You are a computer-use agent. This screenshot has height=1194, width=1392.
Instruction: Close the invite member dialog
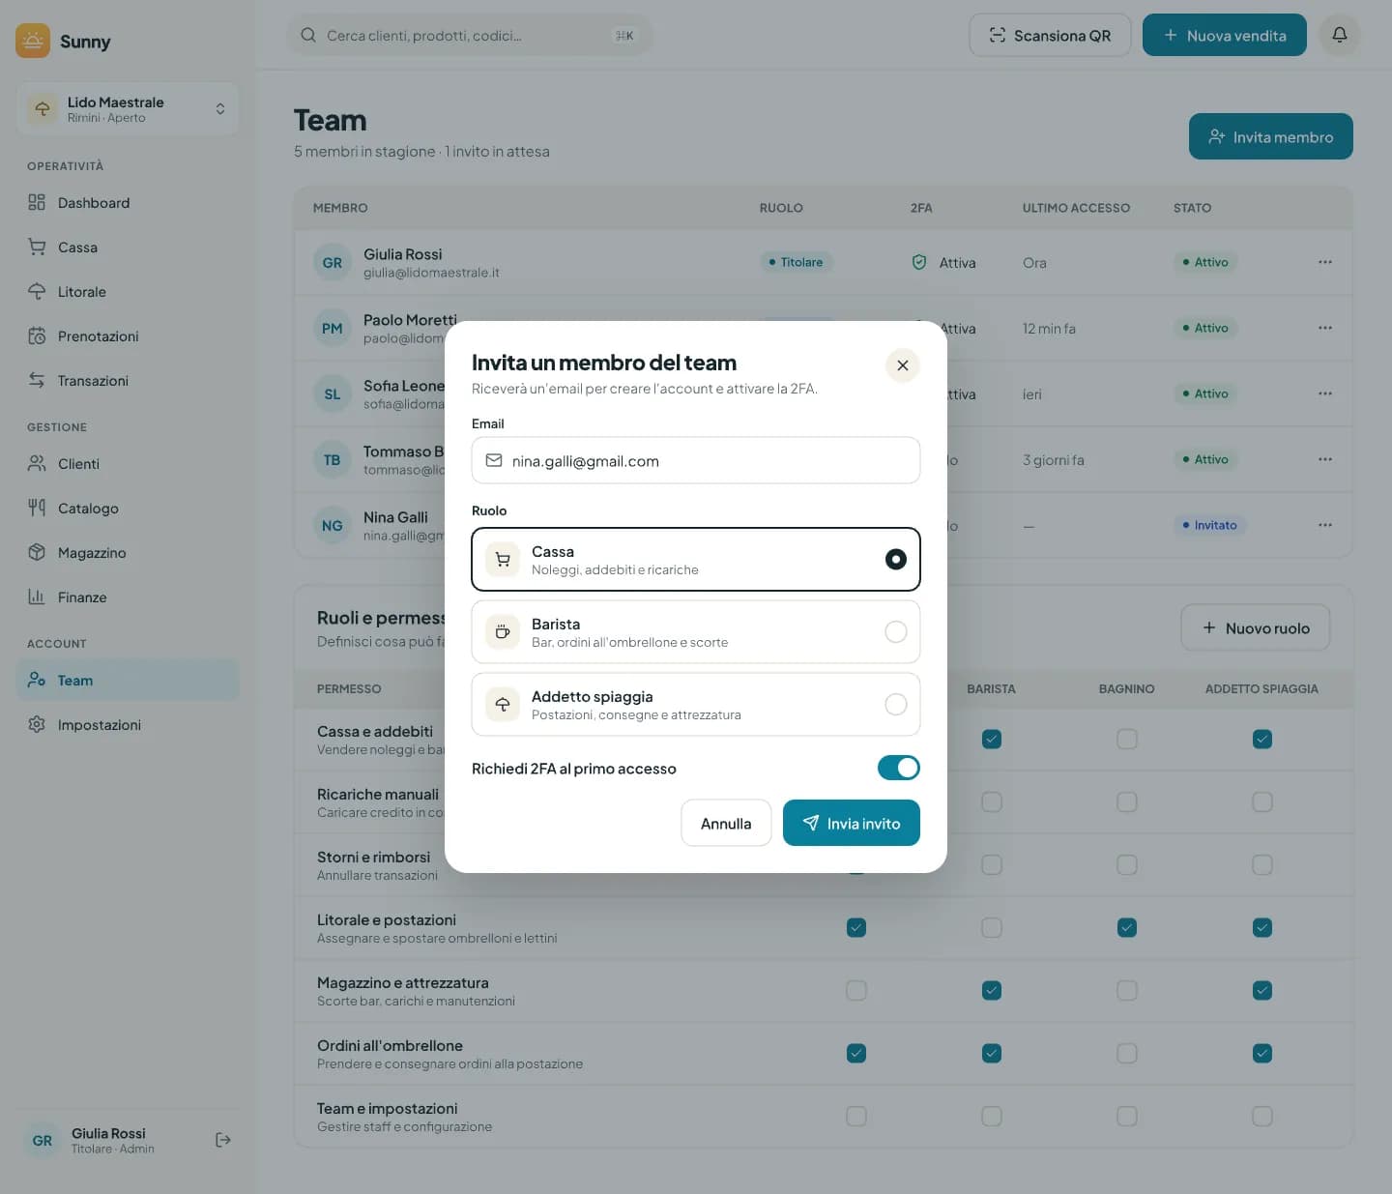[x=902, y=365]
